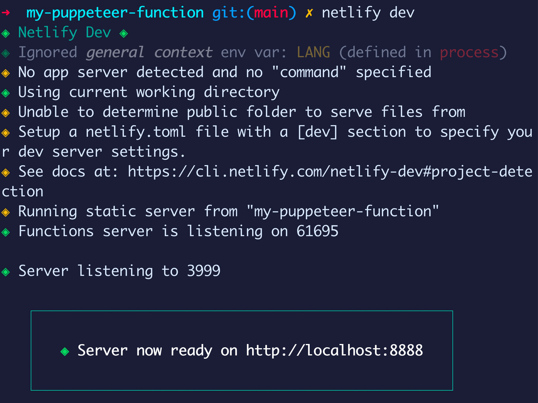Viewport: 538px width, 403px height.
Task: Click the dim diamond beside 'Ignored general context'
Action: point(6,53)
